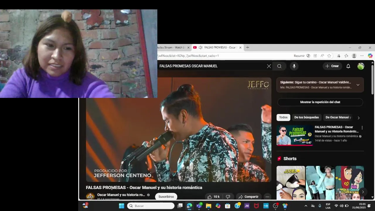Open the YouTube account avatar menu

(x=361, y=66)
